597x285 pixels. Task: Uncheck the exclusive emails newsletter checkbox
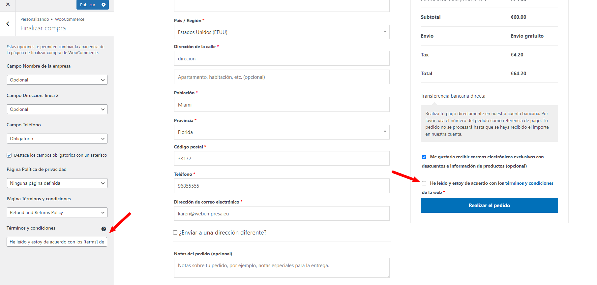(424, 157)
